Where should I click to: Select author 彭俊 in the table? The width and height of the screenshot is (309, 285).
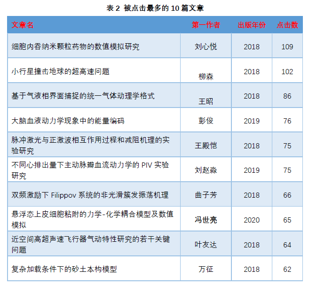(206, 121)
